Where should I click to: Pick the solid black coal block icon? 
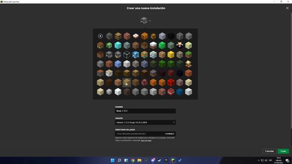171,36
